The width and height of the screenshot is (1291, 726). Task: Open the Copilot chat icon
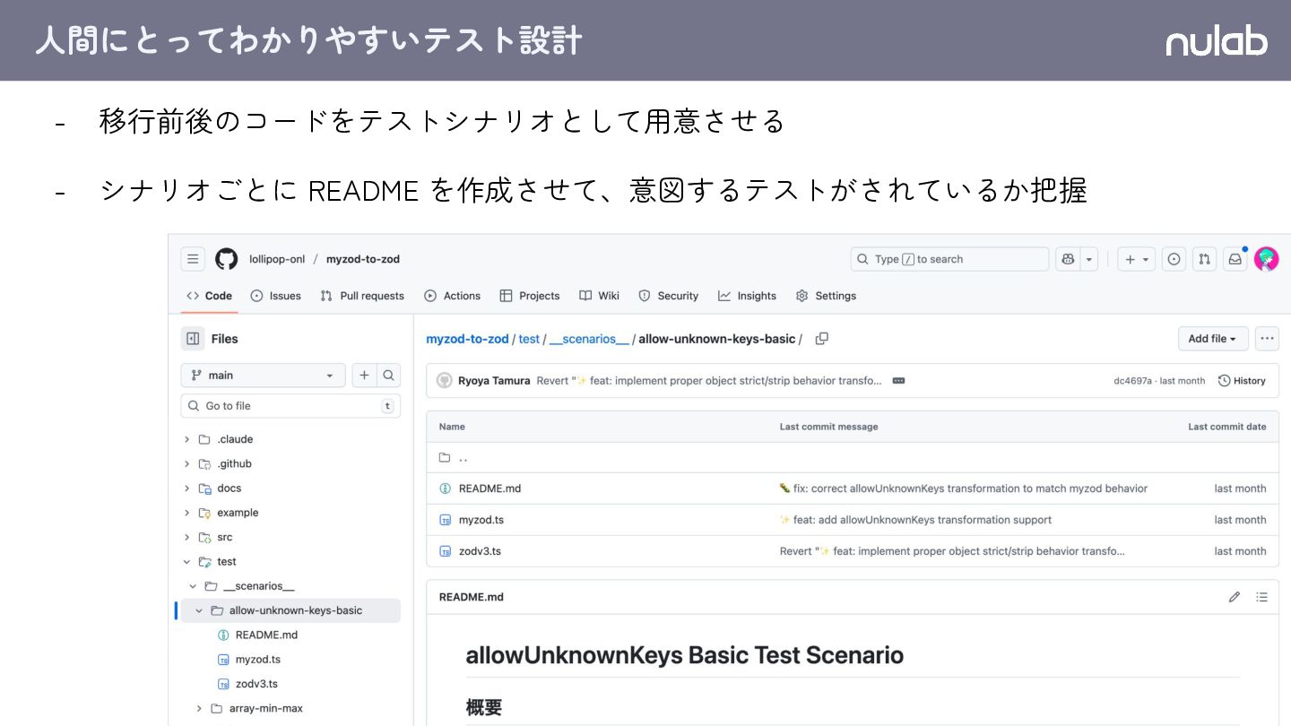(x=1068, y=259)
